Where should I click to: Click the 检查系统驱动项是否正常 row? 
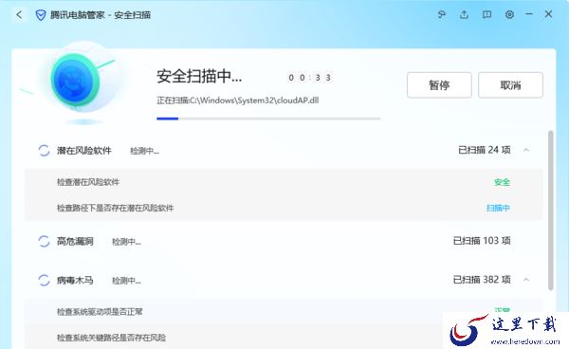click(284, 312)
